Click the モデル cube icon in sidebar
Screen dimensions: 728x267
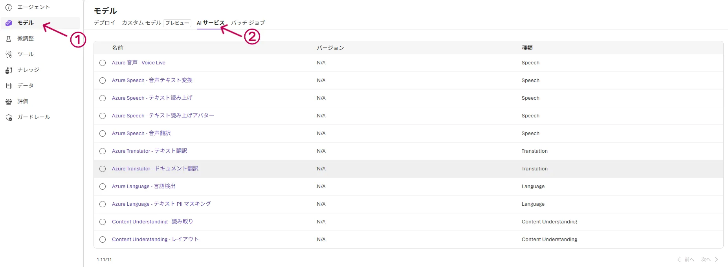9,23
